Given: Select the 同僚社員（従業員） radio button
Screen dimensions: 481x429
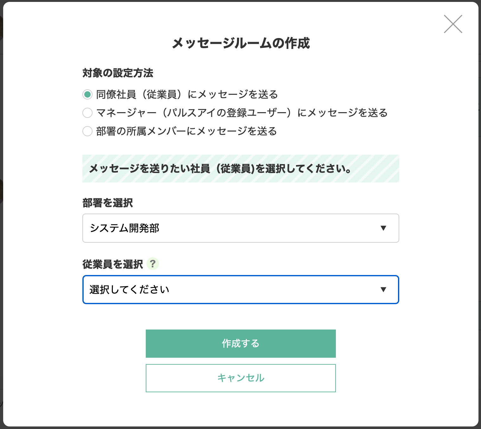Looking at the screenshot, I should tap(87, 94).
